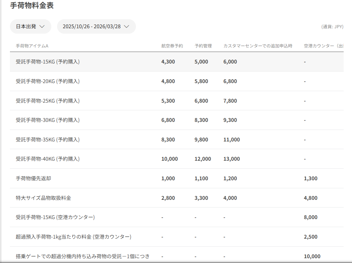This screenshot has width=352, height=263.
Task: Select the 受託手荷物-25KG (予約購入) row label
Action: [48, 101]
